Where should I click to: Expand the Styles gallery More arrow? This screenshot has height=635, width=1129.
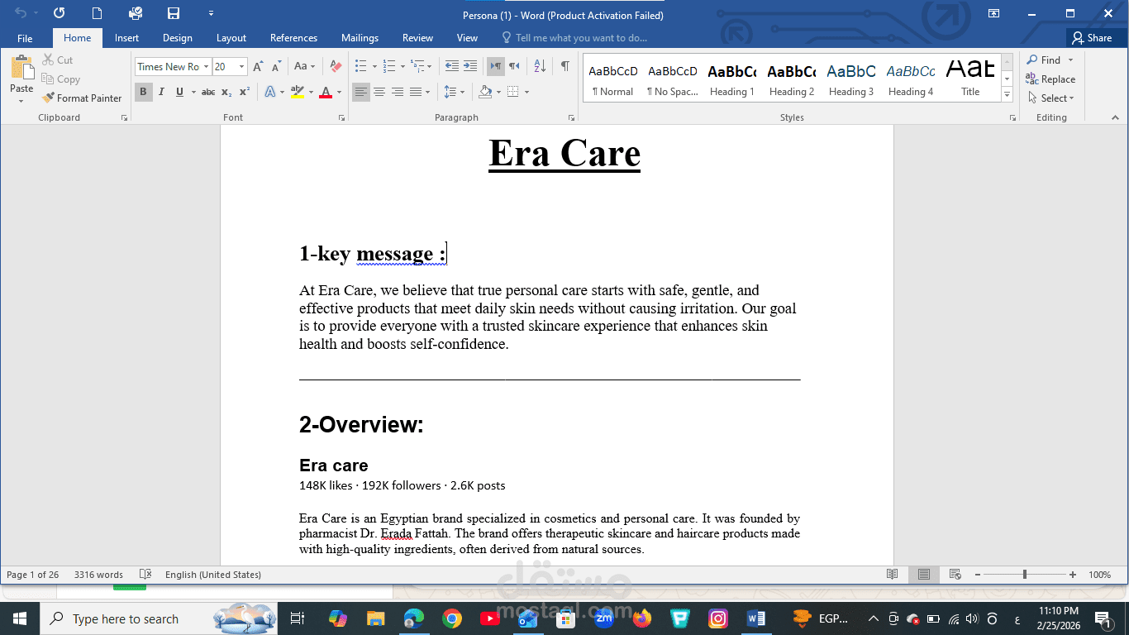click(x=1007, y=96)
